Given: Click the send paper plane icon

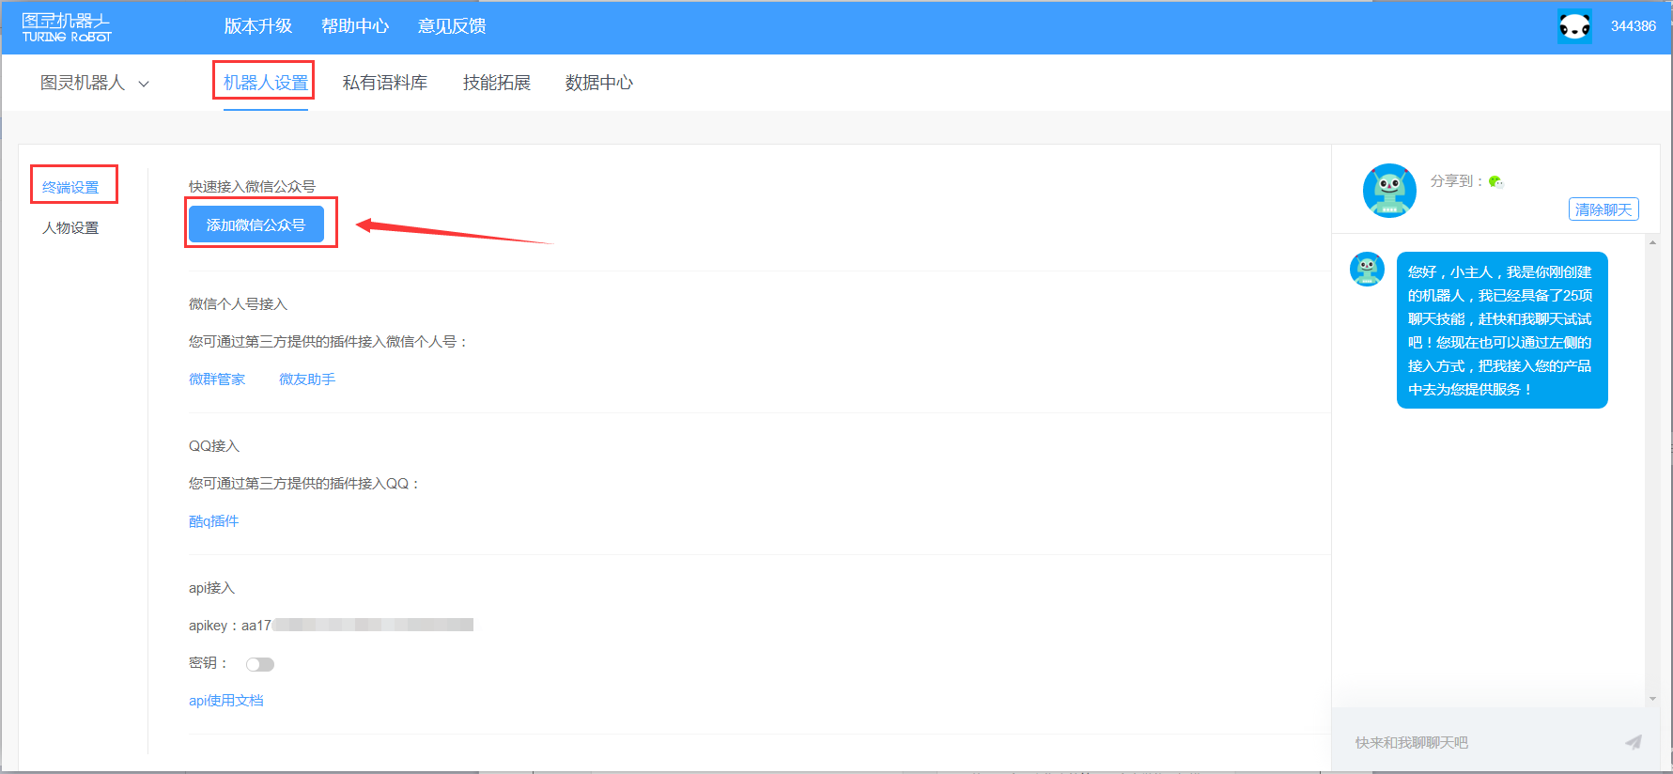Looking at the screenshot, I should (x=1634, y=742).
